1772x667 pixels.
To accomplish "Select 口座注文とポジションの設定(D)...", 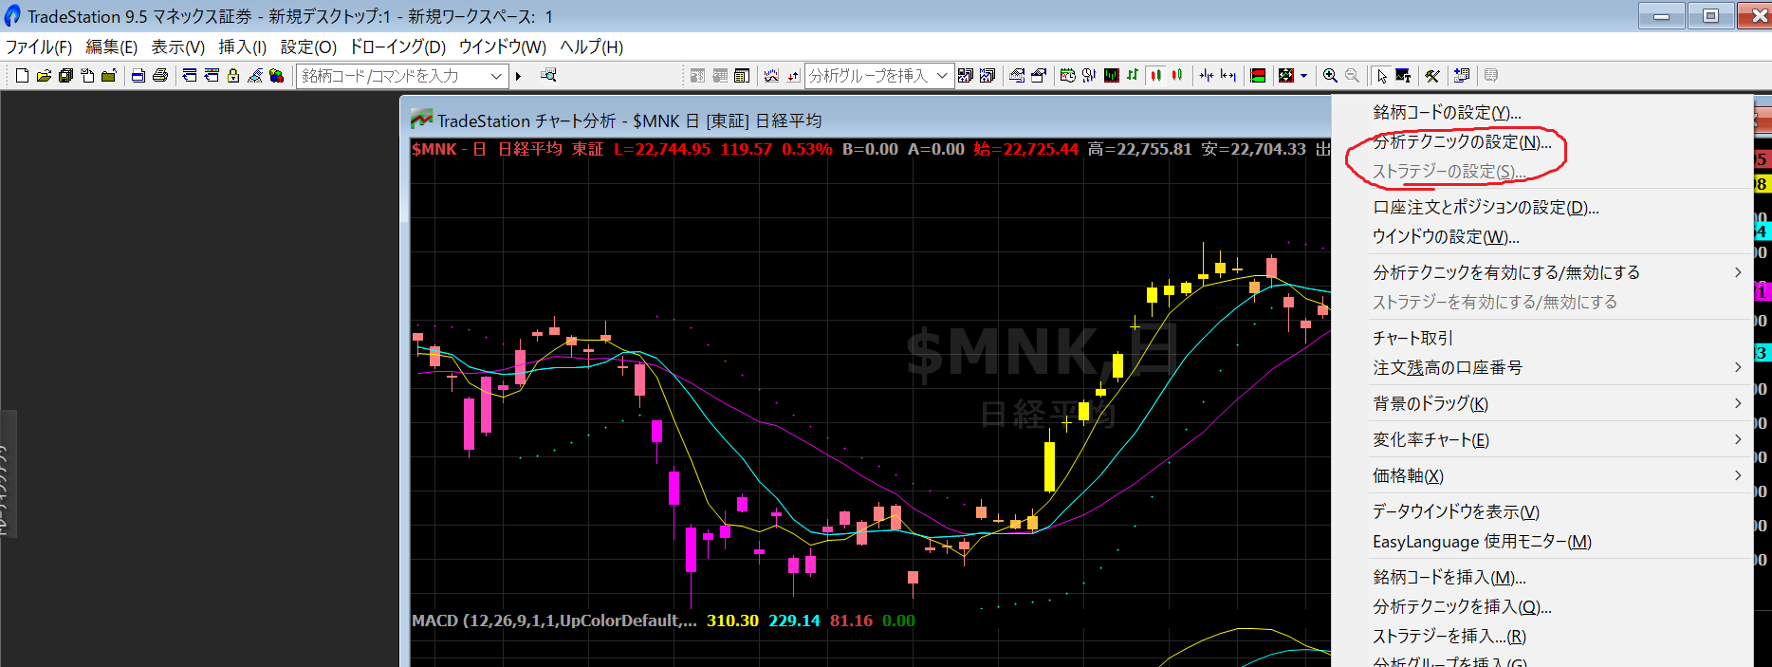I will pyautogui.click(x=1541, y=207).
